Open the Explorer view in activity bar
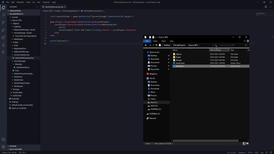 pos(3,8)
